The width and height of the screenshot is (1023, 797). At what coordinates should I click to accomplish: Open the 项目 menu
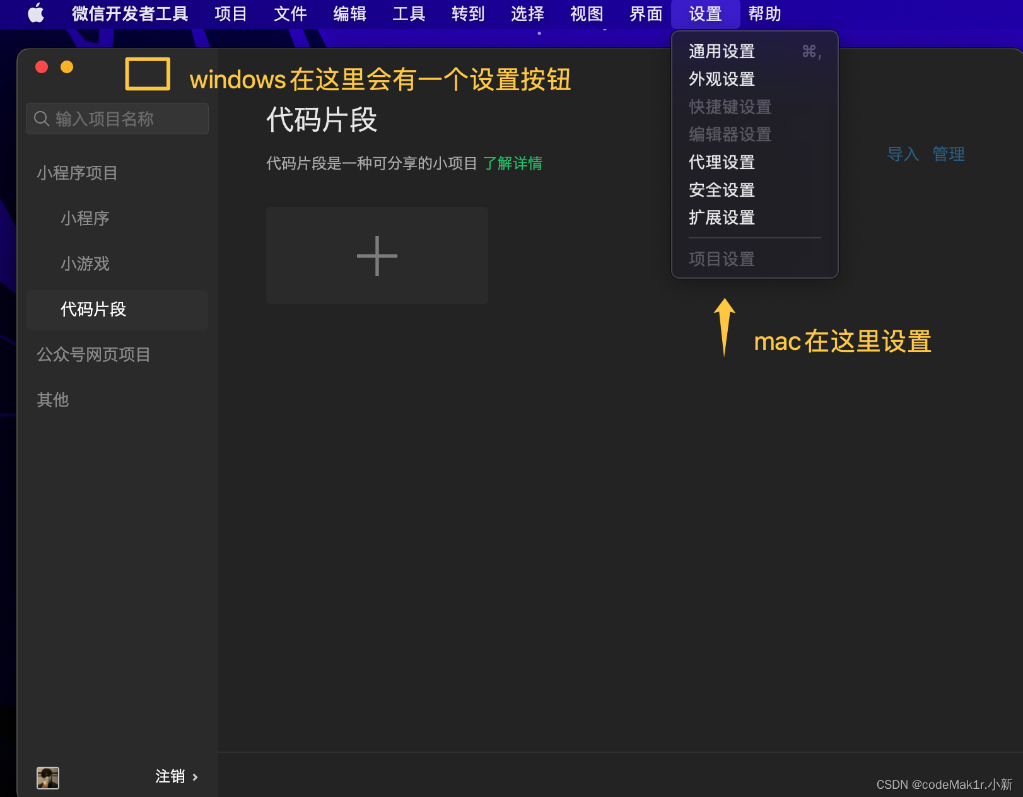(x=231, y=13)
